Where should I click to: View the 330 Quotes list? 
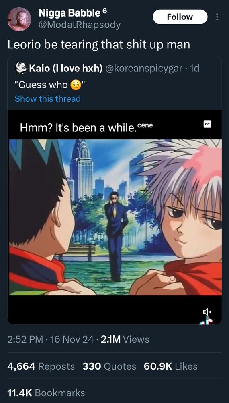click(109, 366)
